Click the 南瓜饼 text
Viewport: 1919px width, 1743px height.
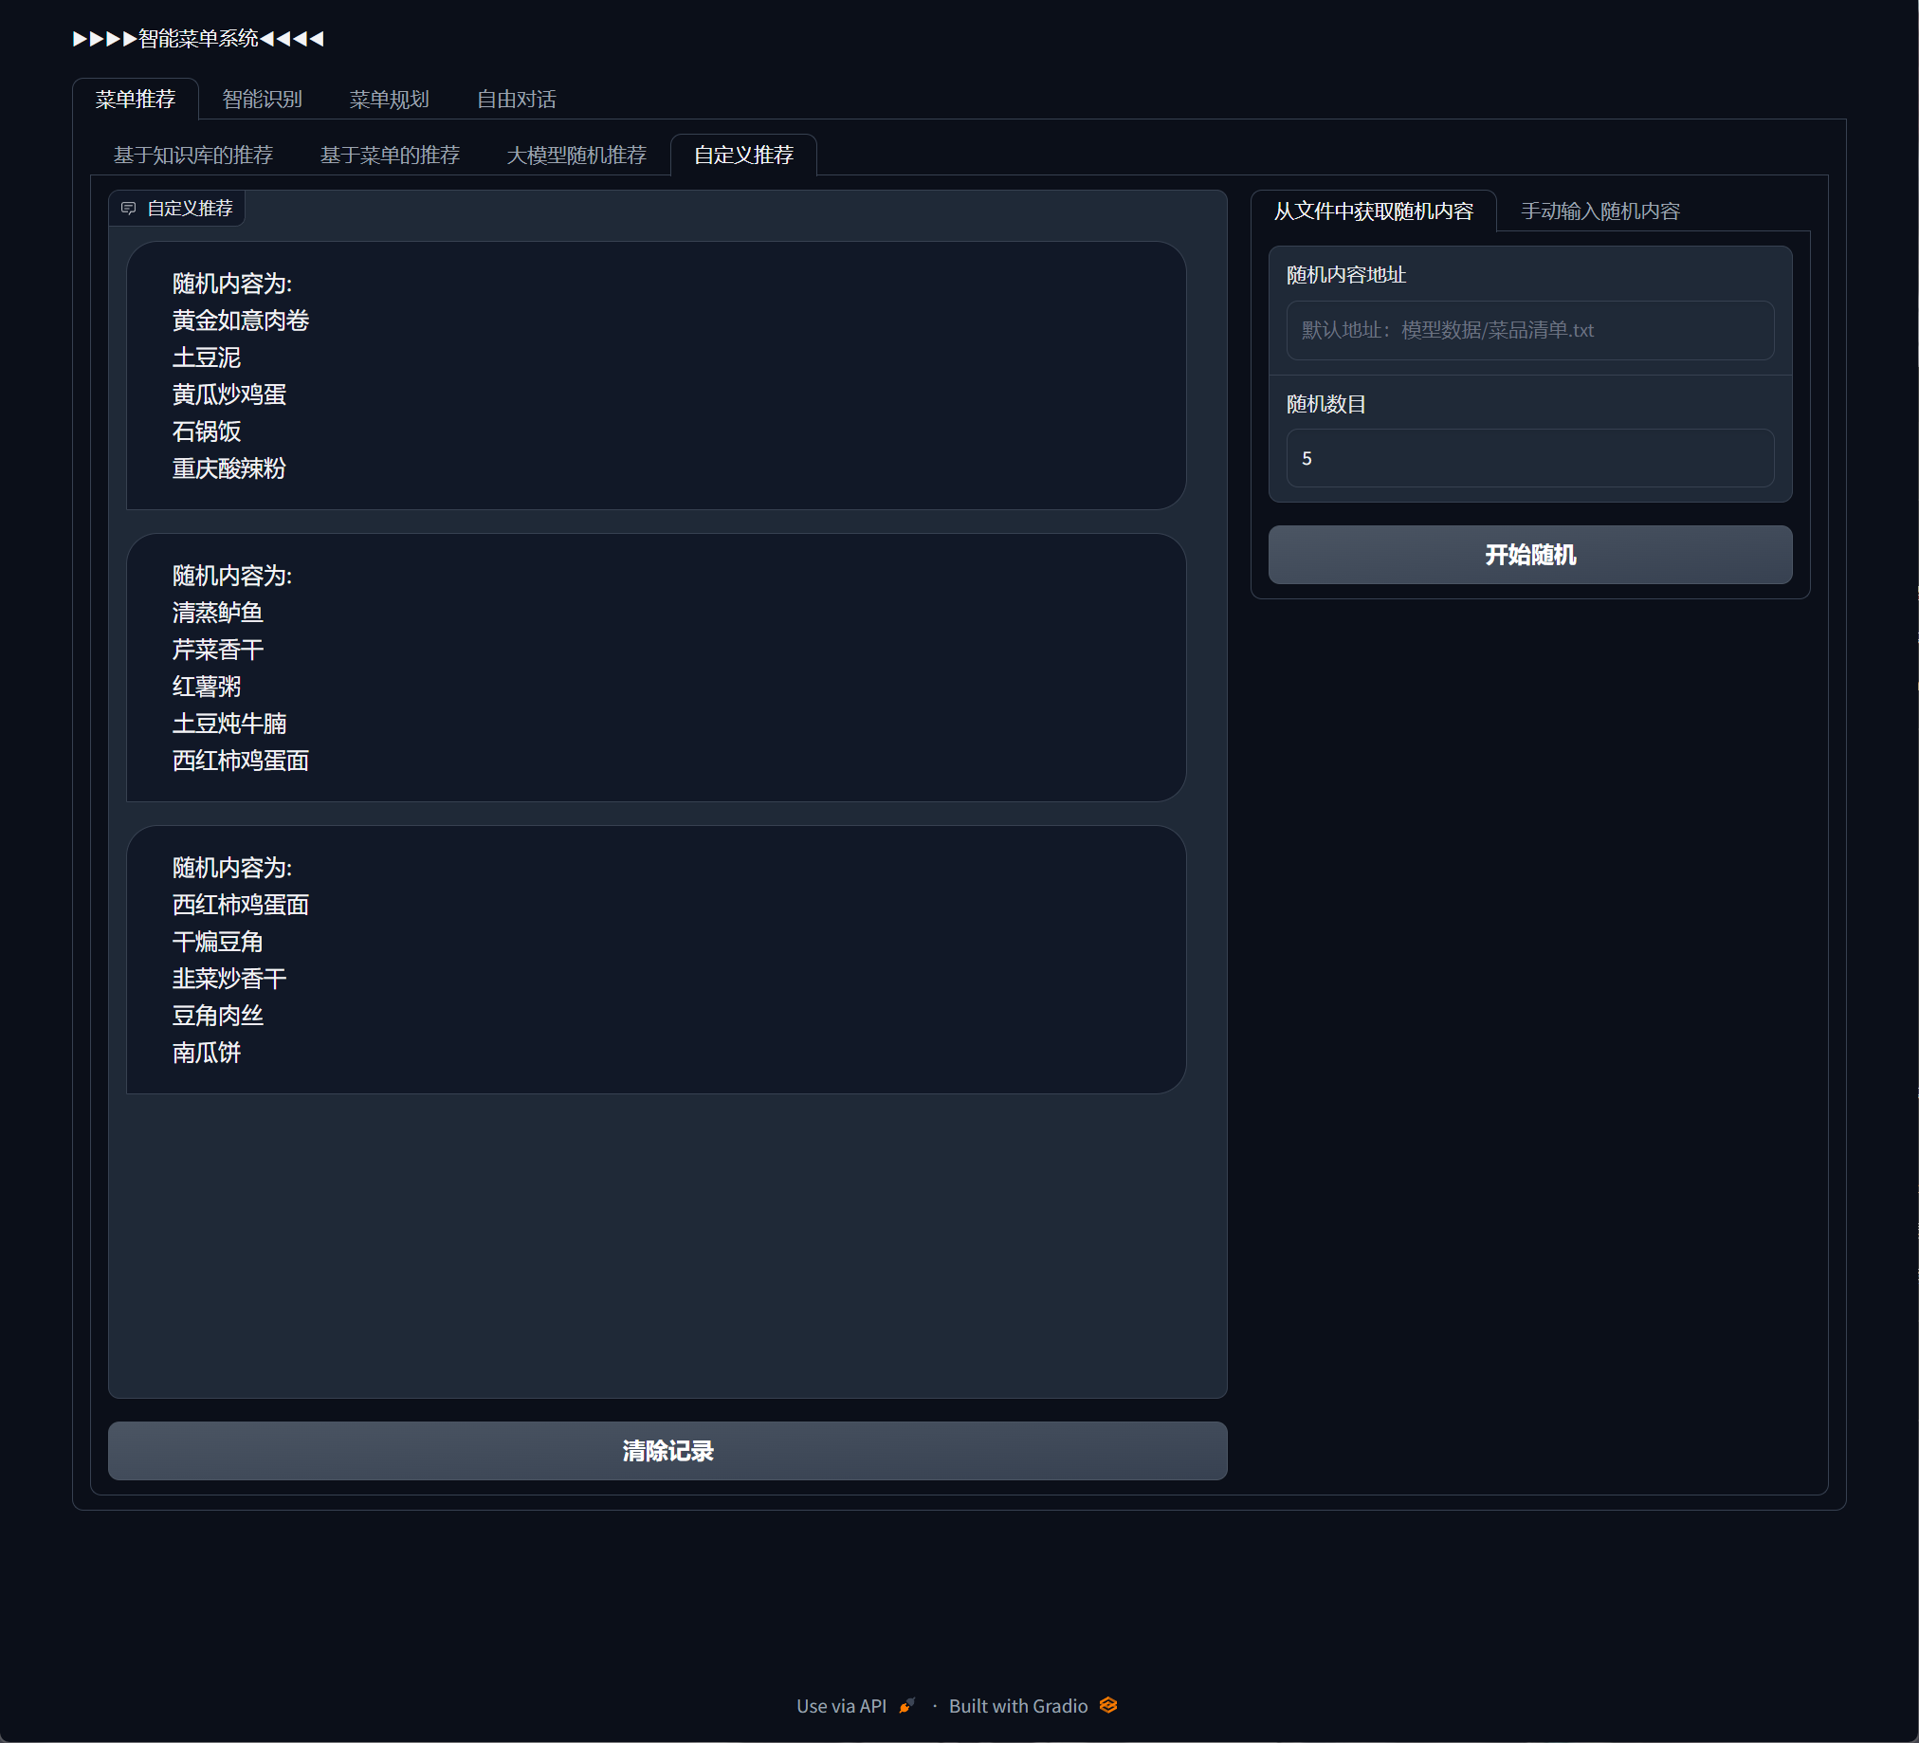click(207, 1054)
